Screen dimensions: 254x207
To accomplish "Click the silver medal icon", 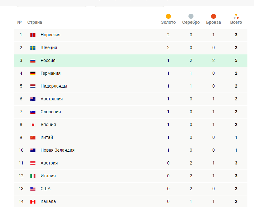I will [191, 16].
